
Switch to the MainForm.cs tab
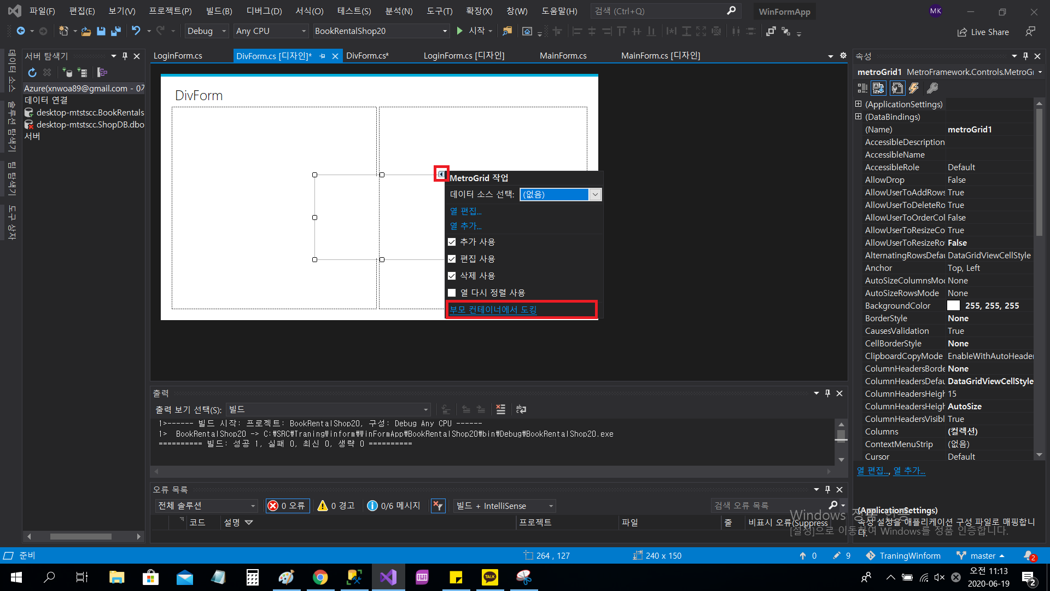pos(563,55)
